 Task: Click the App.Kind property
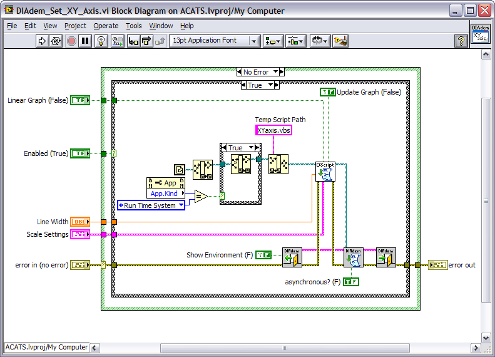(166, 194)
